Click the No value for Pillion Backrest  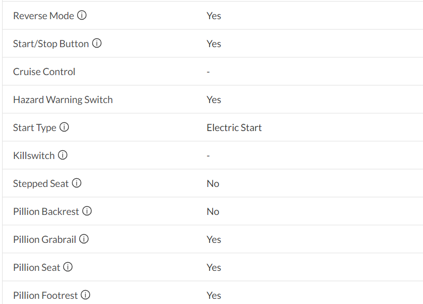coord(213,212)
